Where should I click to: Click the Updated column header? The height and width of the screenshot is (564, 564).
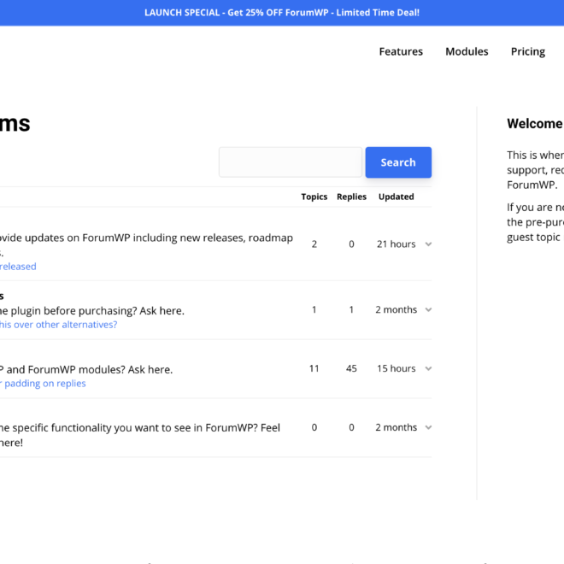pyautogui.click(x=396, y=197)
